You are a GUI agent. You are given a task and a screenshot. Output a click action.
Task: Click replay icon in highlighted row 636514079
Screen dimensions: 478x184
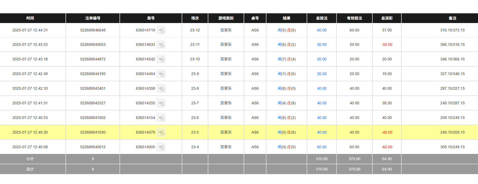(x=161, y=132)
